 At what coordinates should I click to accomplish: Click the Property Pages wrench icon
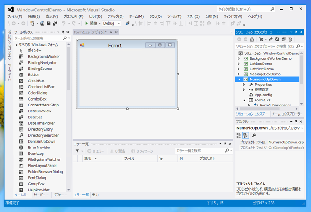(254, 136)
